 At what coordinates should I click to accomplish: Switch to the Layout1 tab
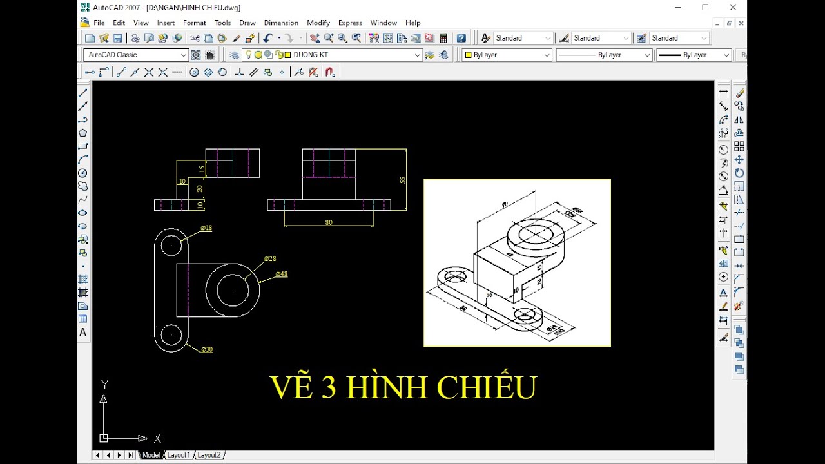179,455
